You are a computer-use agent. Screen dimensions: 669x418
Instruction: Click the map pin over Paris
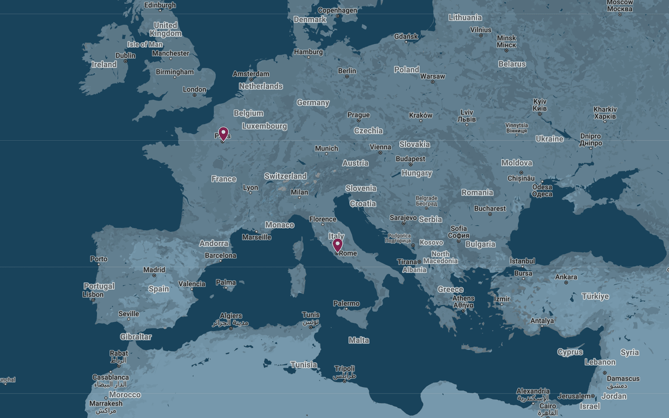(223, 134)
